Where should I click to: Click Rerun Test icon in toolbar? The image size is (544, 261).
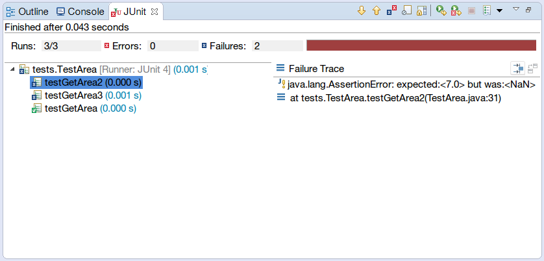point(441,10)
